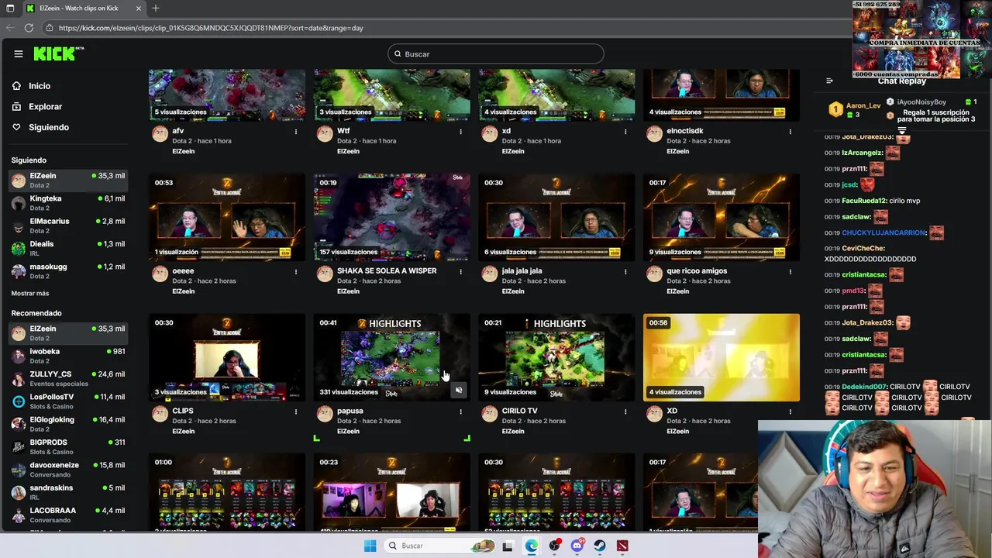
Task: Open options menu for clip oeeee
Action: (x=296, y=272)
